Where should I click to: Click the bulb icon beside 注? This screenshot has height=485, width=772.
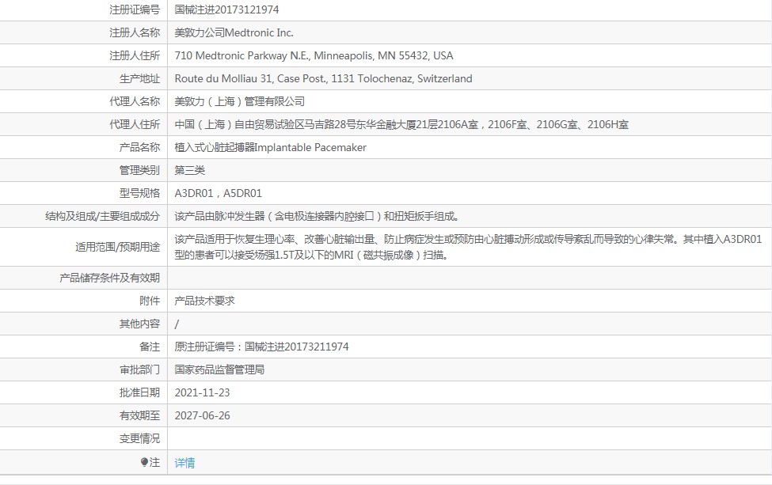tap(144, 462)
